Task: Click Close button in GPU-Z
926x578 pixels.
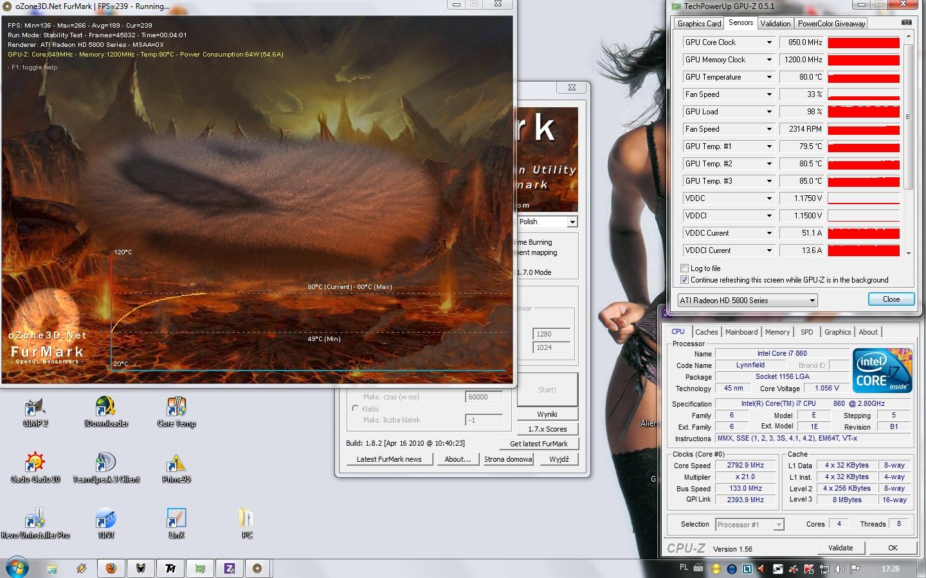Action: click(891, 299)
